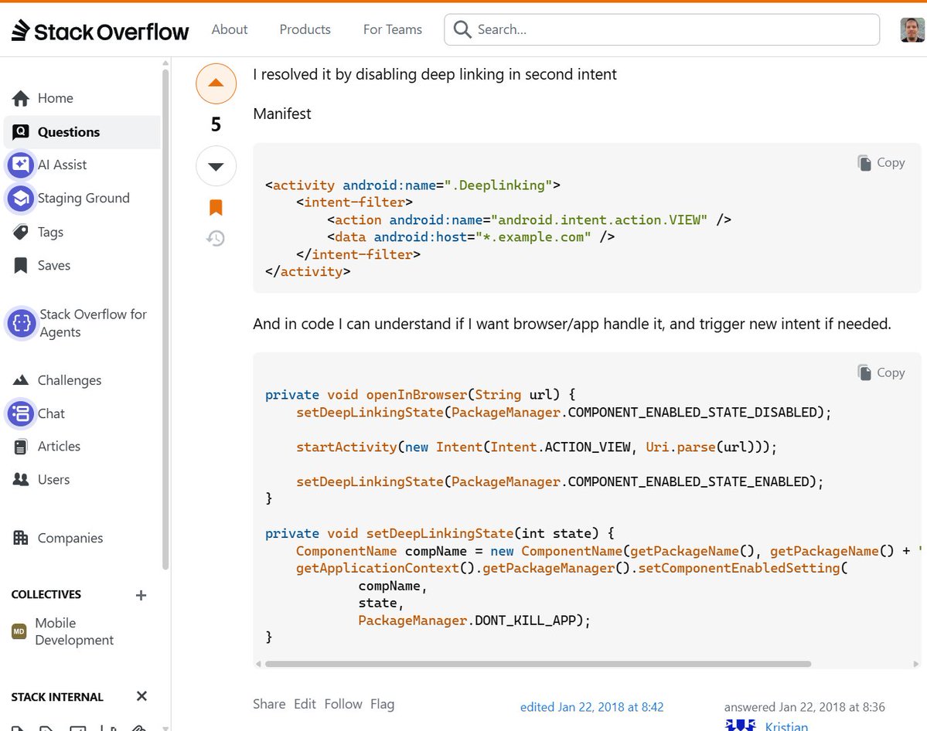The width and height of the screenshot is (927, 731).
Task: Copy the Java code block
Action: 881,372
